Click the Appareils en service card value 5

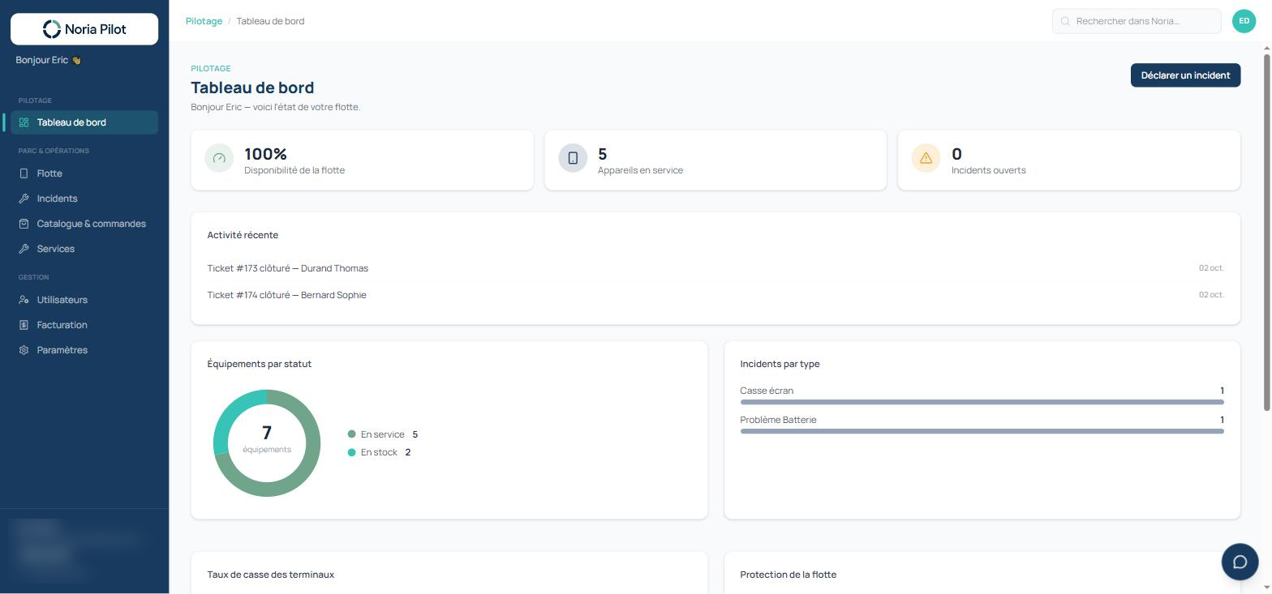coord(602,154)
